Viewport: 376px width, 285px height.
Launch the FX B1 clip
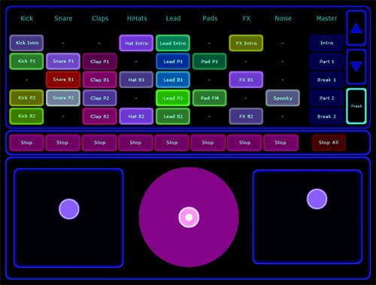click(x=246, y=80)
